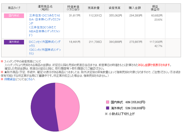
Task: Open the DCニッセイ外国株式インデックス fund link
Action: [x=45, y=48]
